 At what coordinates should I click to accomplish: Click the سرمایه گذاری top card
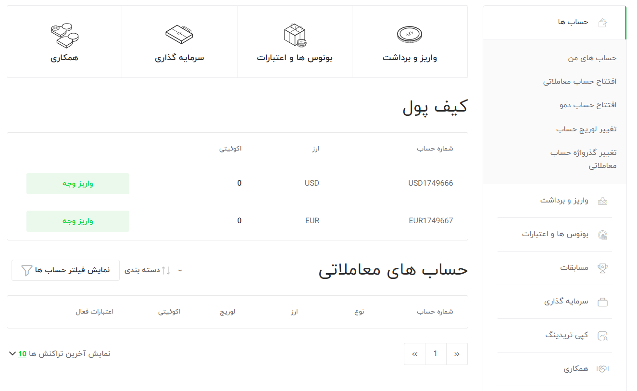(179, 42)
